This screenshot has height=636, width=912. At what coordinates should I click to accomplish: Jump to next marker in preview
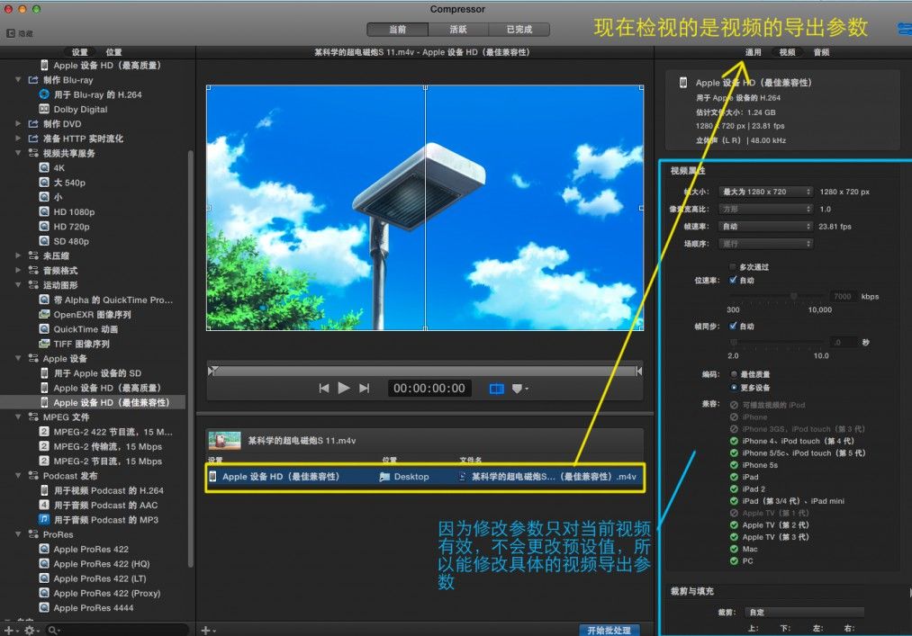[x=364, y=388]
